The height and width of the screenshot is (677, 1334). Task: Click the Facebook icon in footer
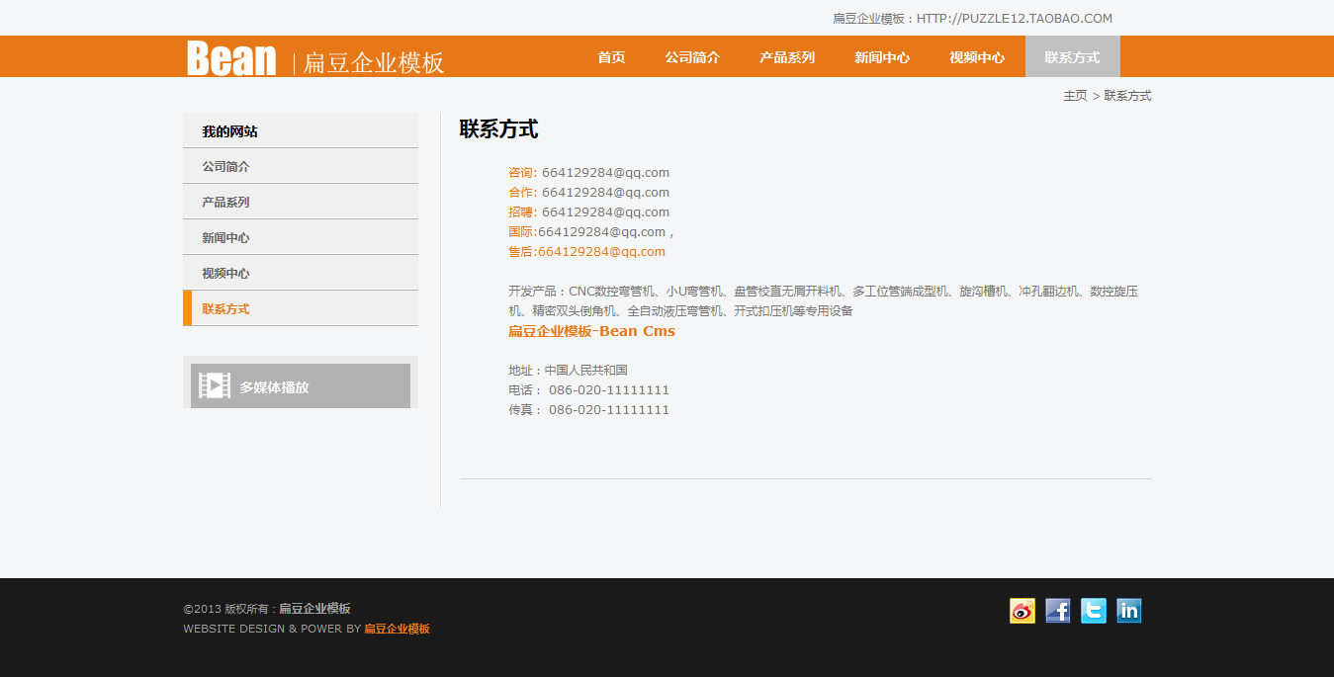tap(1057, 611)
